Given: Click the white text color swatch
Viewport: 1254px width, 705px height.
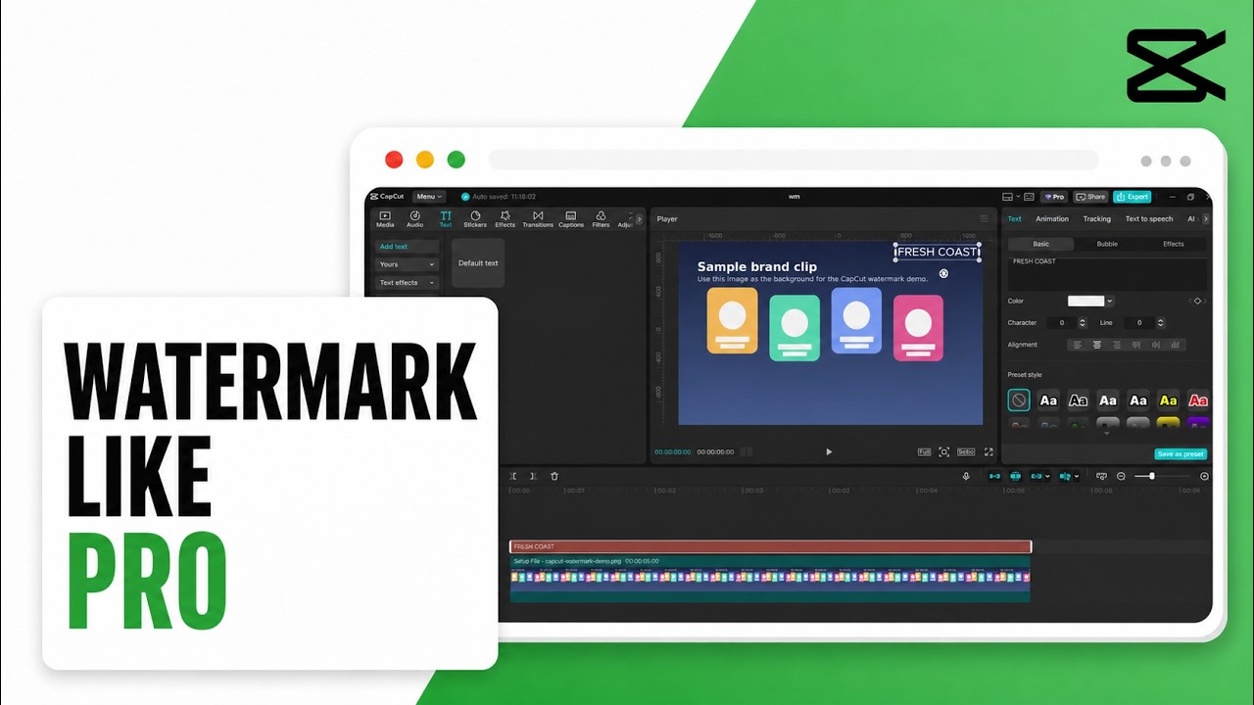Looking at the screenshot, I should pos(1085,301).
